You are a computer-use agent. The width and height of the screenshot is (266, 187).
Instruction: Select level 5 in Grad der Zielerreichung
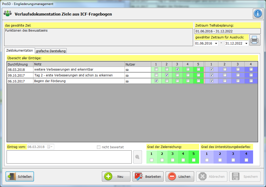pos(194,160)
